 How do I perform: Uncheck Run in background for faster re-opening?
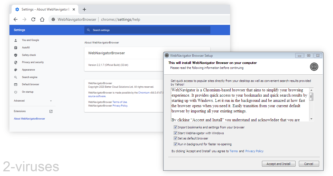click(175, 144)
